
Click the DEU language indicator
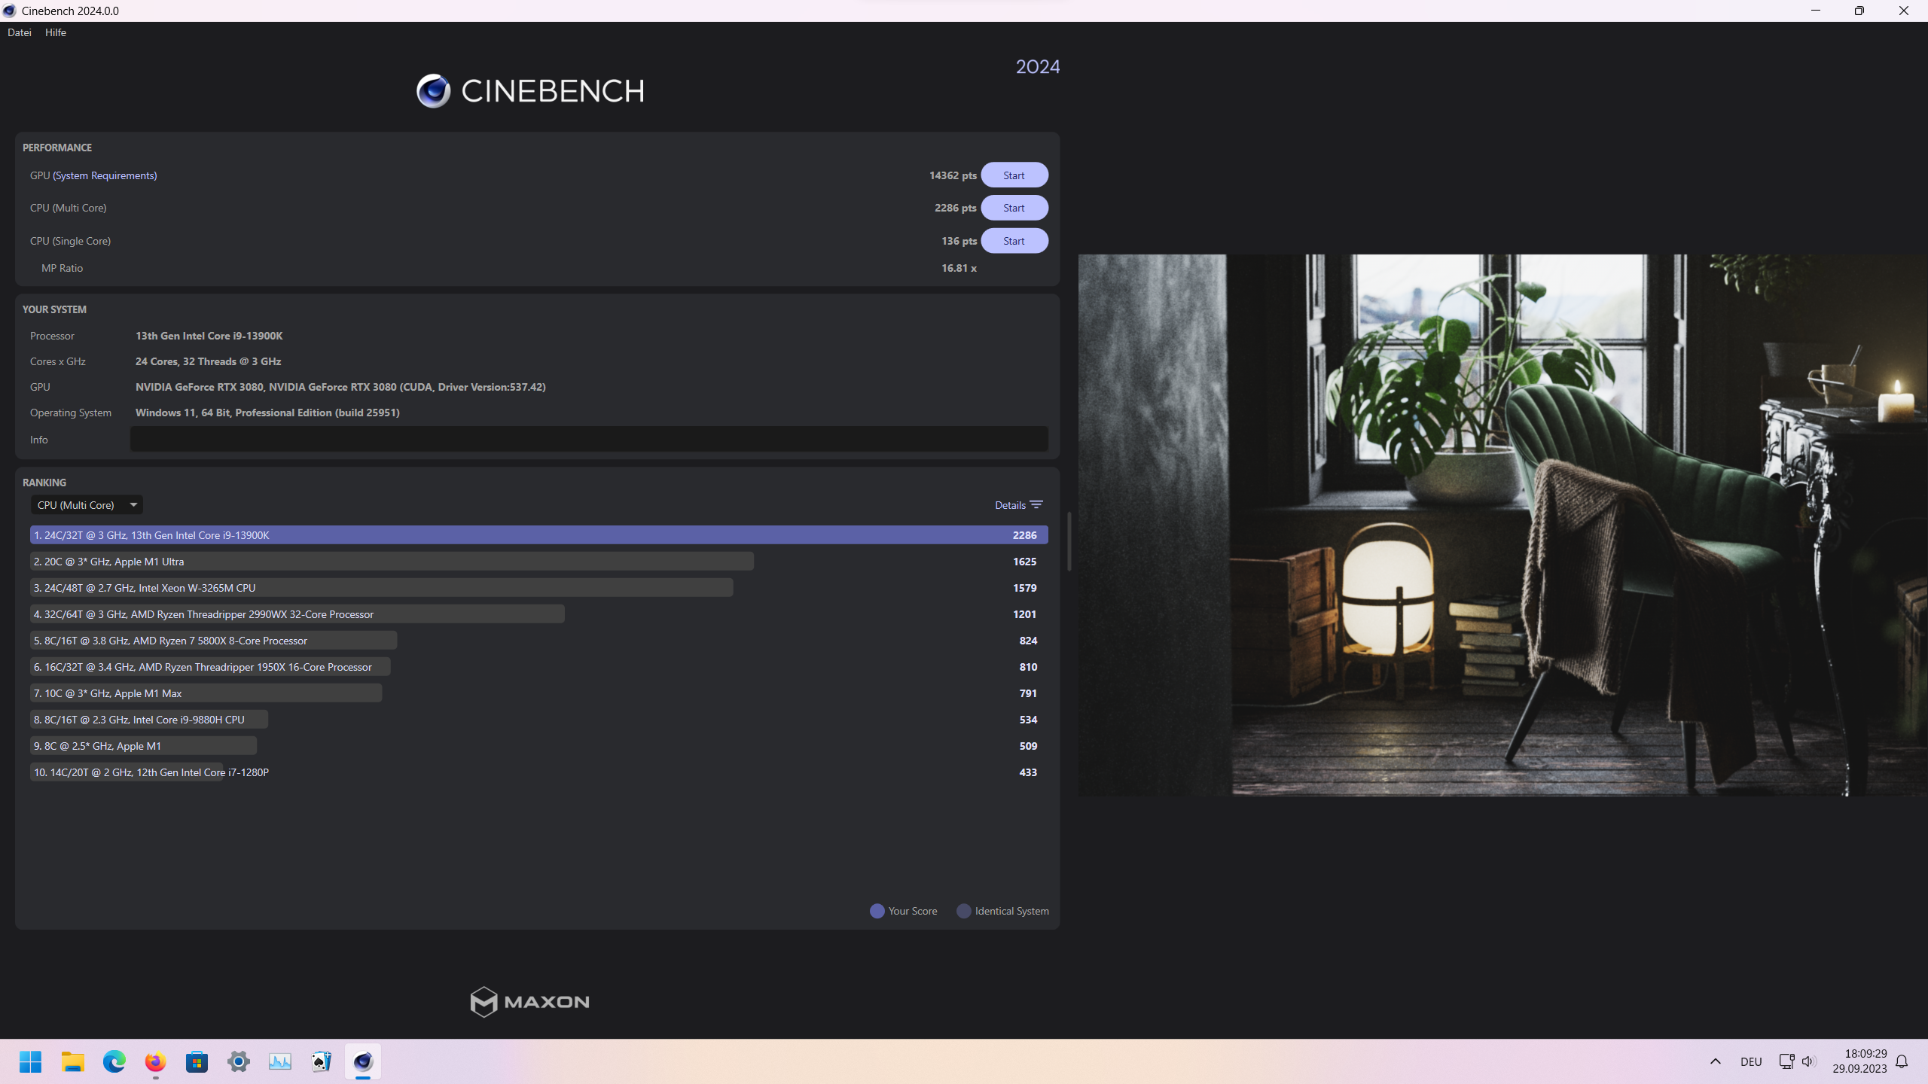(x=1751, y=1061)
